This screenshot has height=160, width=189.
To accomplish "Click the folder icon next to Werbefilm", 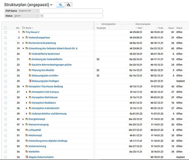I will tap(26, 152).
